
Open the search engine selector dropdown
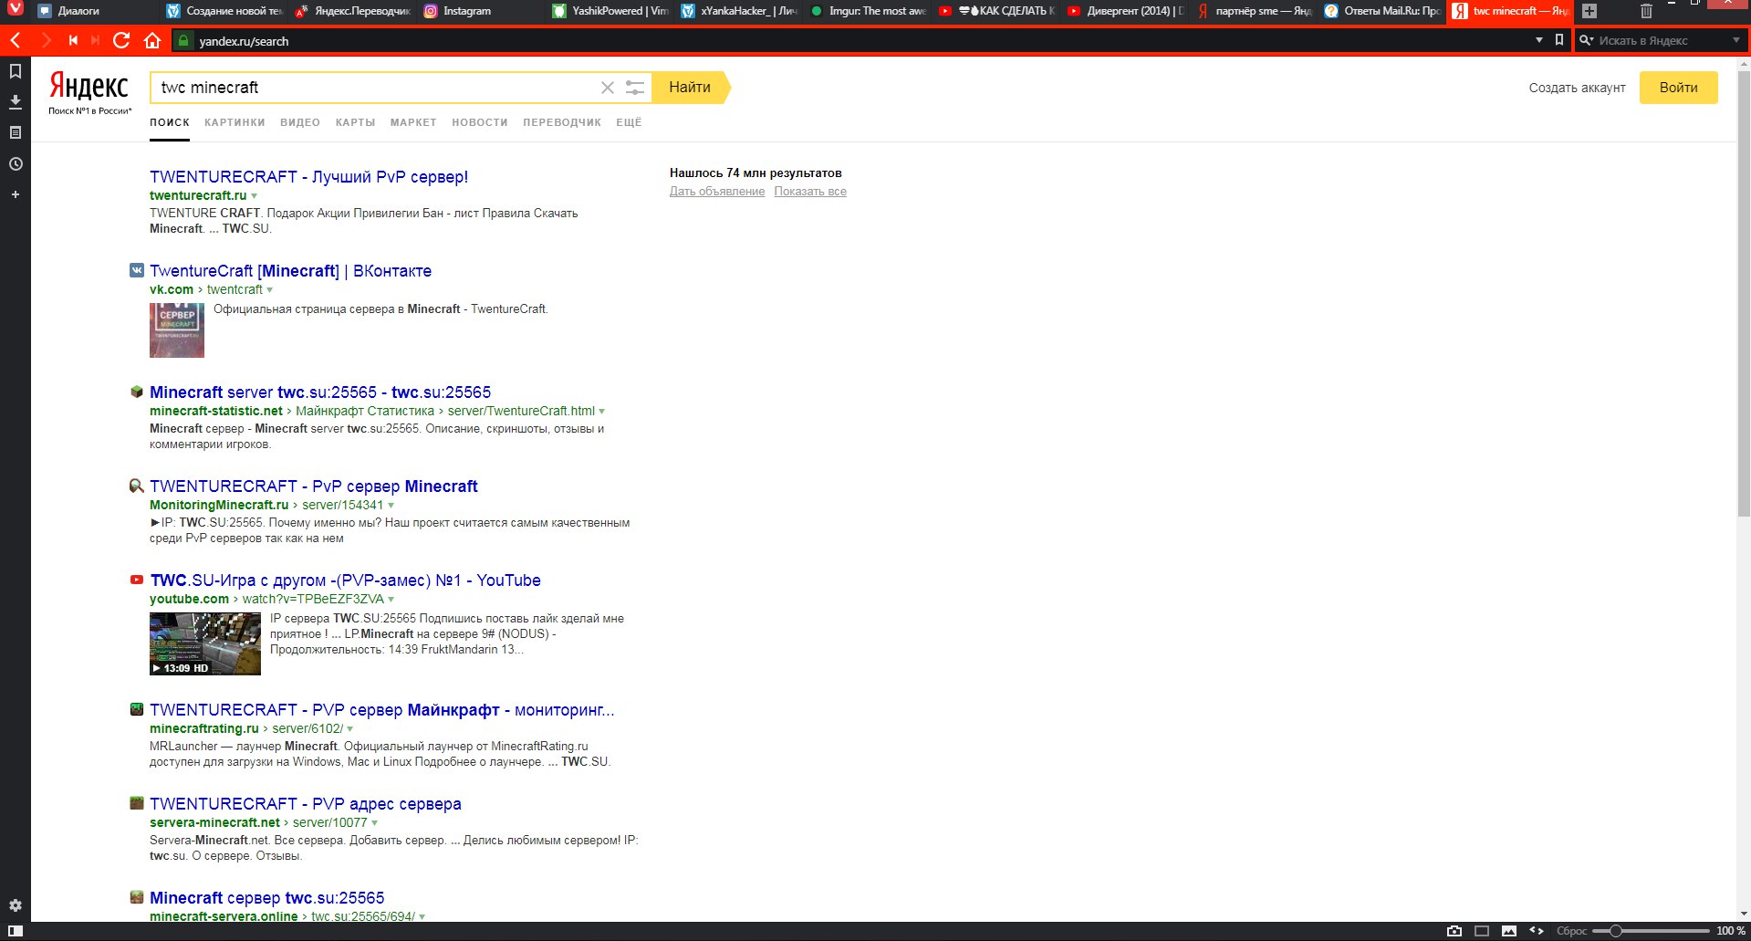pos(1735,40)
